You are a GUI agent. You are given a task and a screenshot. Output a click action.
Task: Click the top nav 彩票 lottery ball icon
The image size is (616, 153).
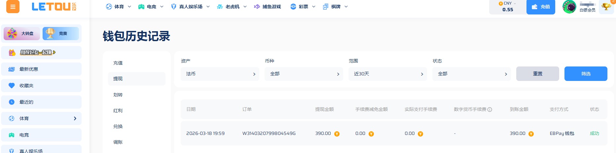coord(293,7)
